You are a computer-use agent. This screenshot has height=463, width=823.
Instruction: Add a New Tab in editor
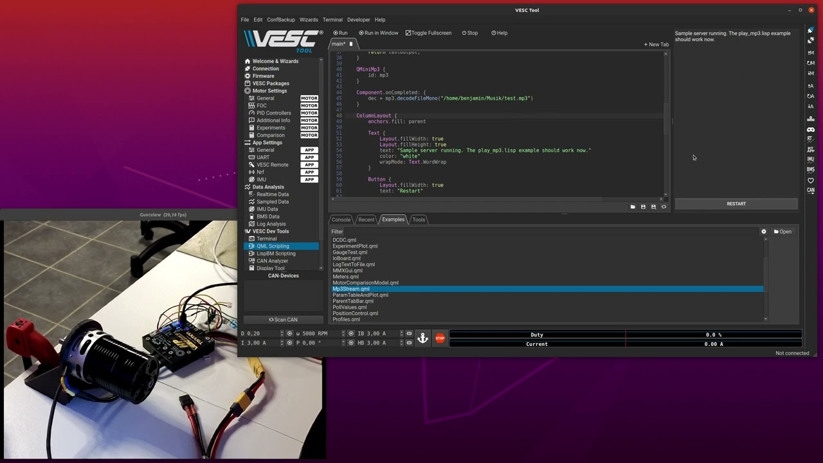click(656, 44)
